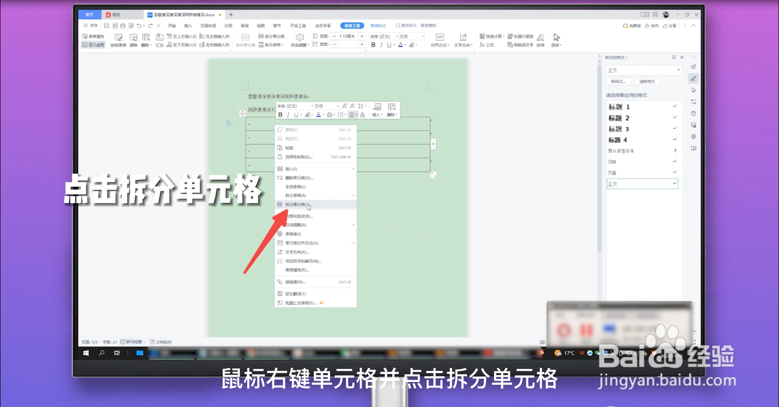Image resolution: width=779 pixels, height=407 pixels.
Task: Click the Undo arrow icon
Action: (139, 26)
